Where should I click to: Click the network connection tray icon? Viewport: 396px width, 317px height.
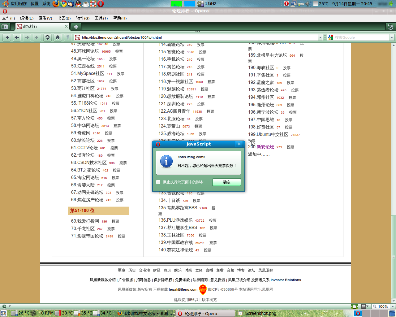(294, 4)
